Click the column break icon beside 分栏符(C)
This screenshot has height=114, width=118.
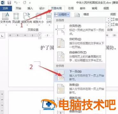pyautogui.click(x=61, y=43)
